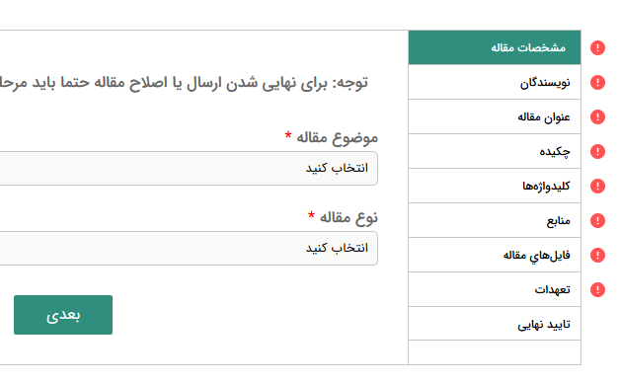621x384 pixels.
Task: Click the warning icon beside فایل‌های مقاله
Action: pos(597,255)
